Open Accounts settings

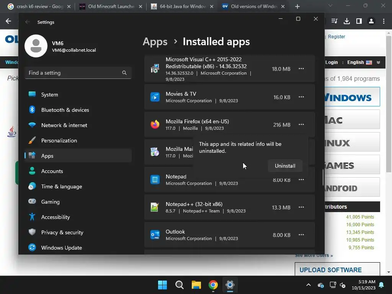78,171
